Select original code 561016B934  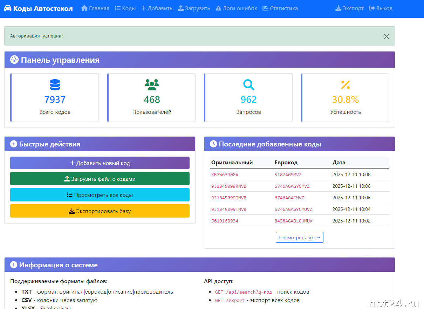(225, 221)
